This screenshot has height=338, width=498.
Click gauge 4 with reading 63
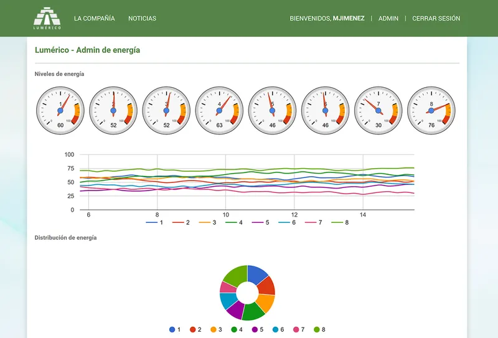tap(219, 110)
